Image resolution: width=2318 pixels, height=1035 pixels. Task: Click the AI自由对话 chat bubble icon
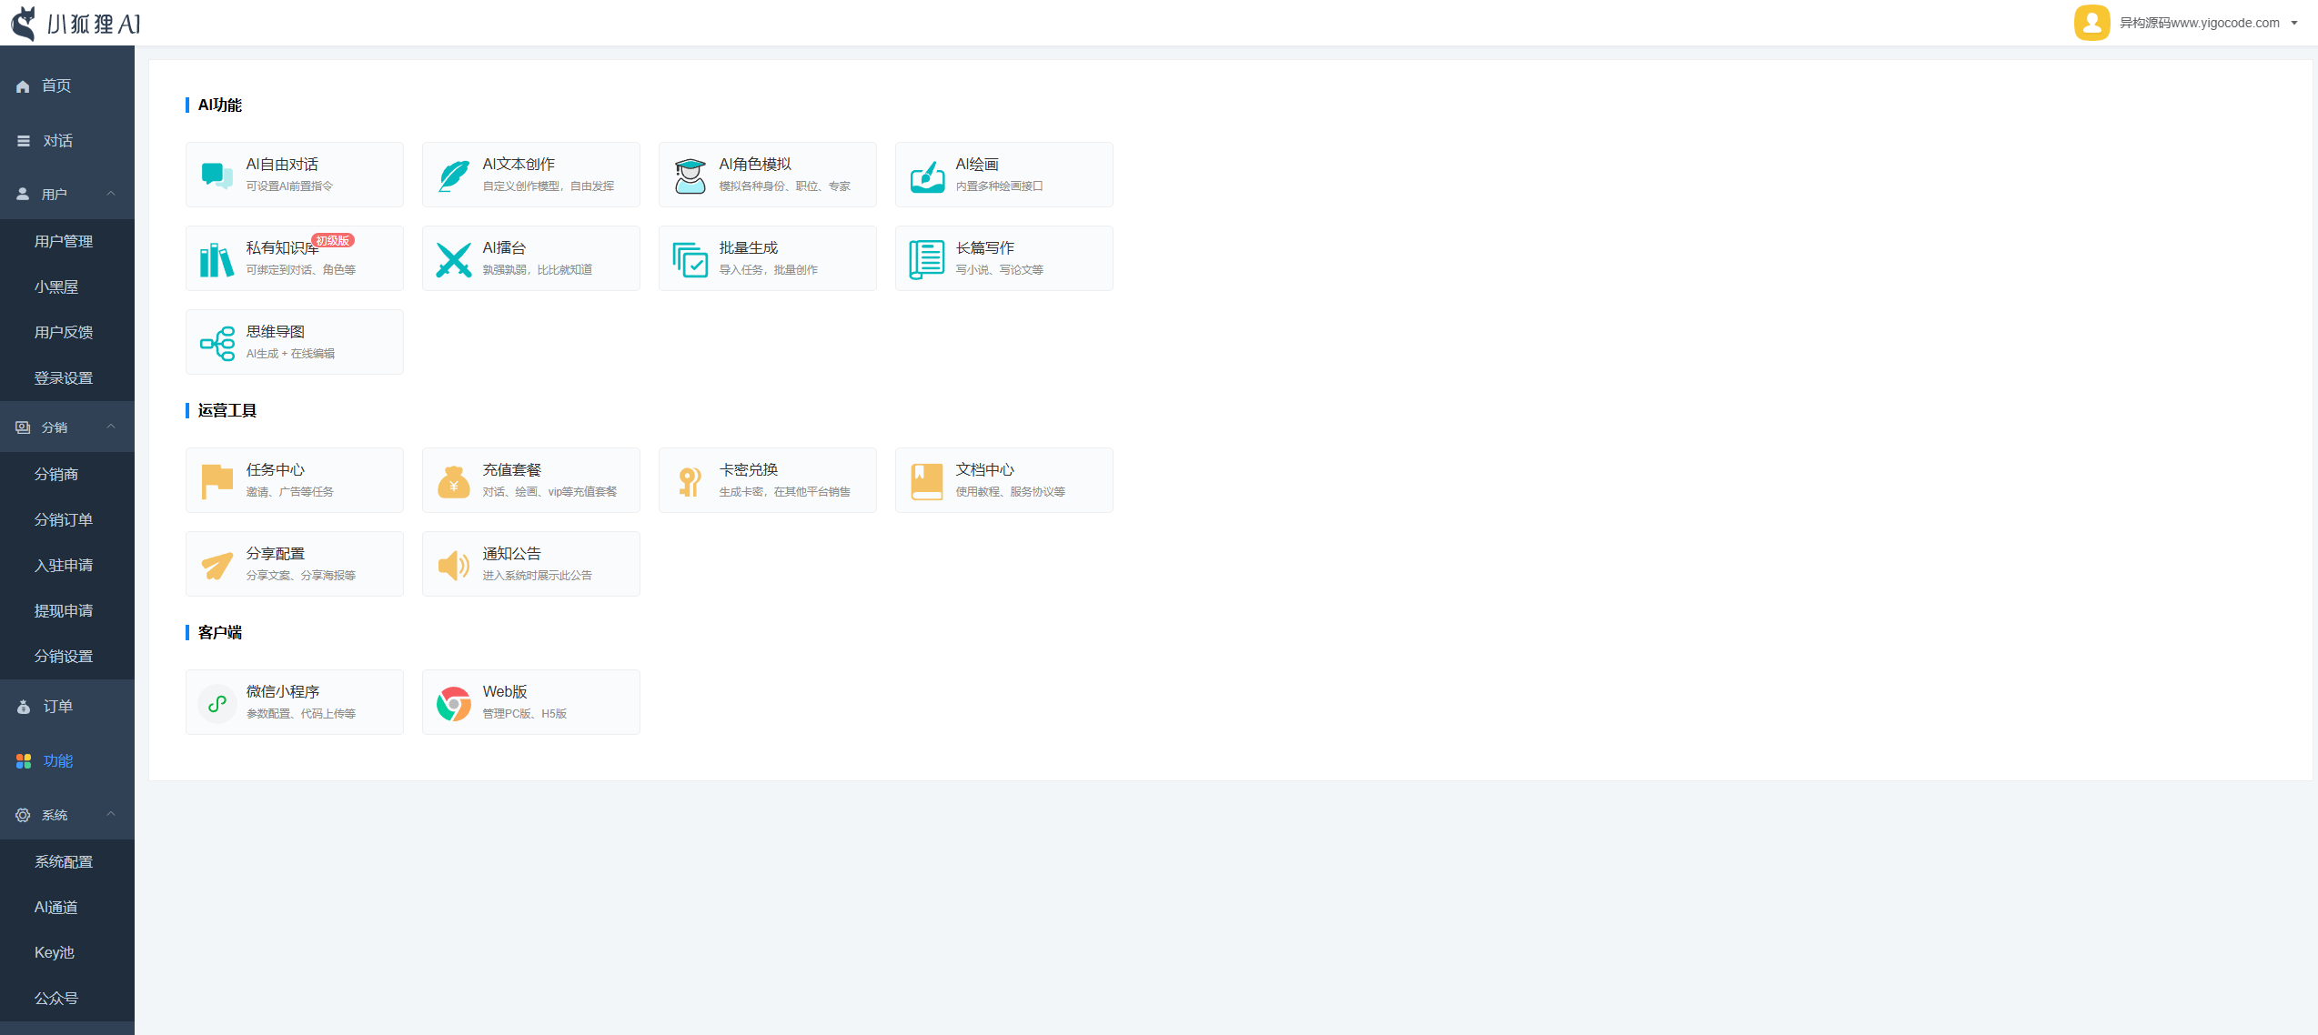coord(217,175)
